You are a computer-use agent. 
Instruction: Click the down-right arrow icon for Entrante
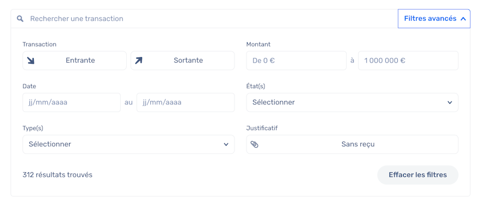30,60
